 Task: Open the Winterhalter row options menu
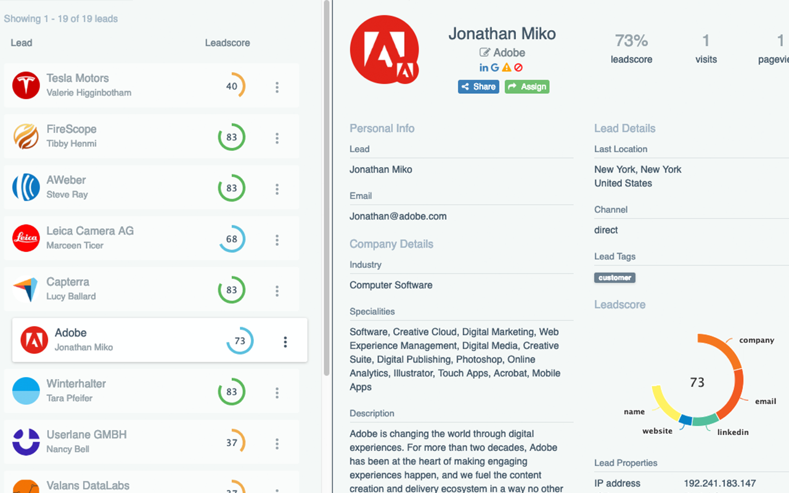coord(277,393)
